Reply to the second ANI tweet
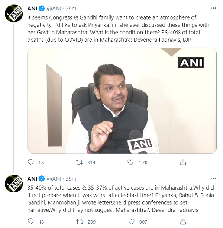This screenshot has height=228, width=223. [31, 221]
